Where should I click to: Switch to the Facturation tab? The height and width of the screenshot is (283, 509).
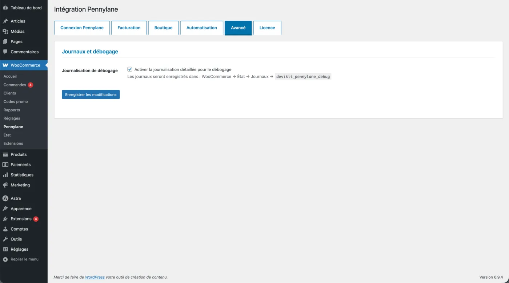click(x=129, y=28)
